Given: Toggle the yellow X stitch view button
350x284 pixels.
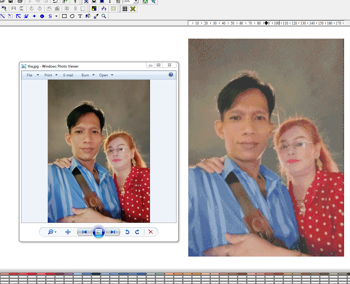Looking at the screenshot, I should coord(133,9).
